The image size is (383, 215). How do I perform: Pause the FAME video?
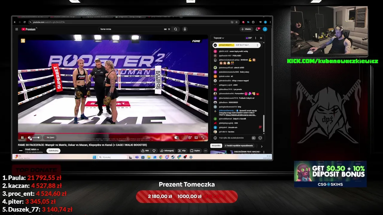22,138
